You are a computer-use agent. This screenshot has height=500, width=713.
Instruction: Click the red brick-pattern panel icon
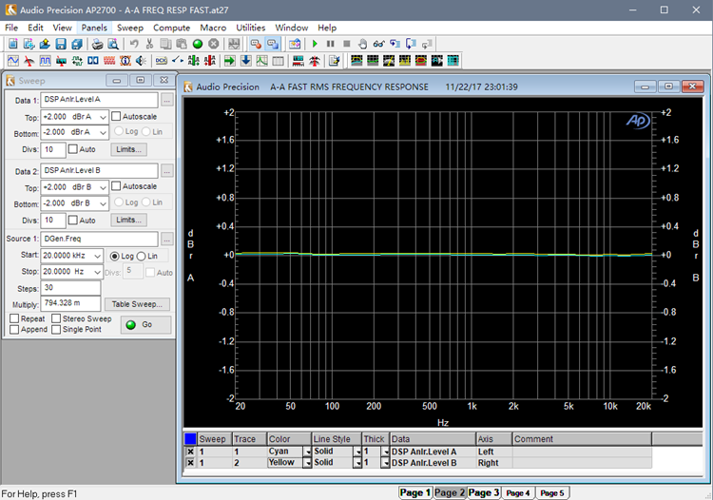tap(109, 61)
